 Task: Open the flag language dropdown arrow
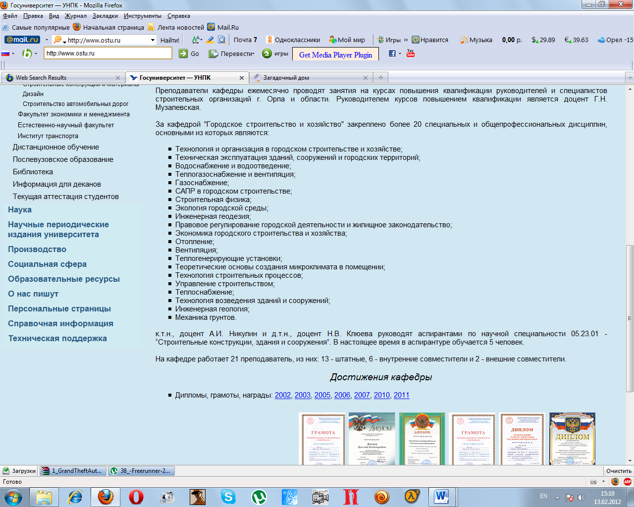coord(13,53)
